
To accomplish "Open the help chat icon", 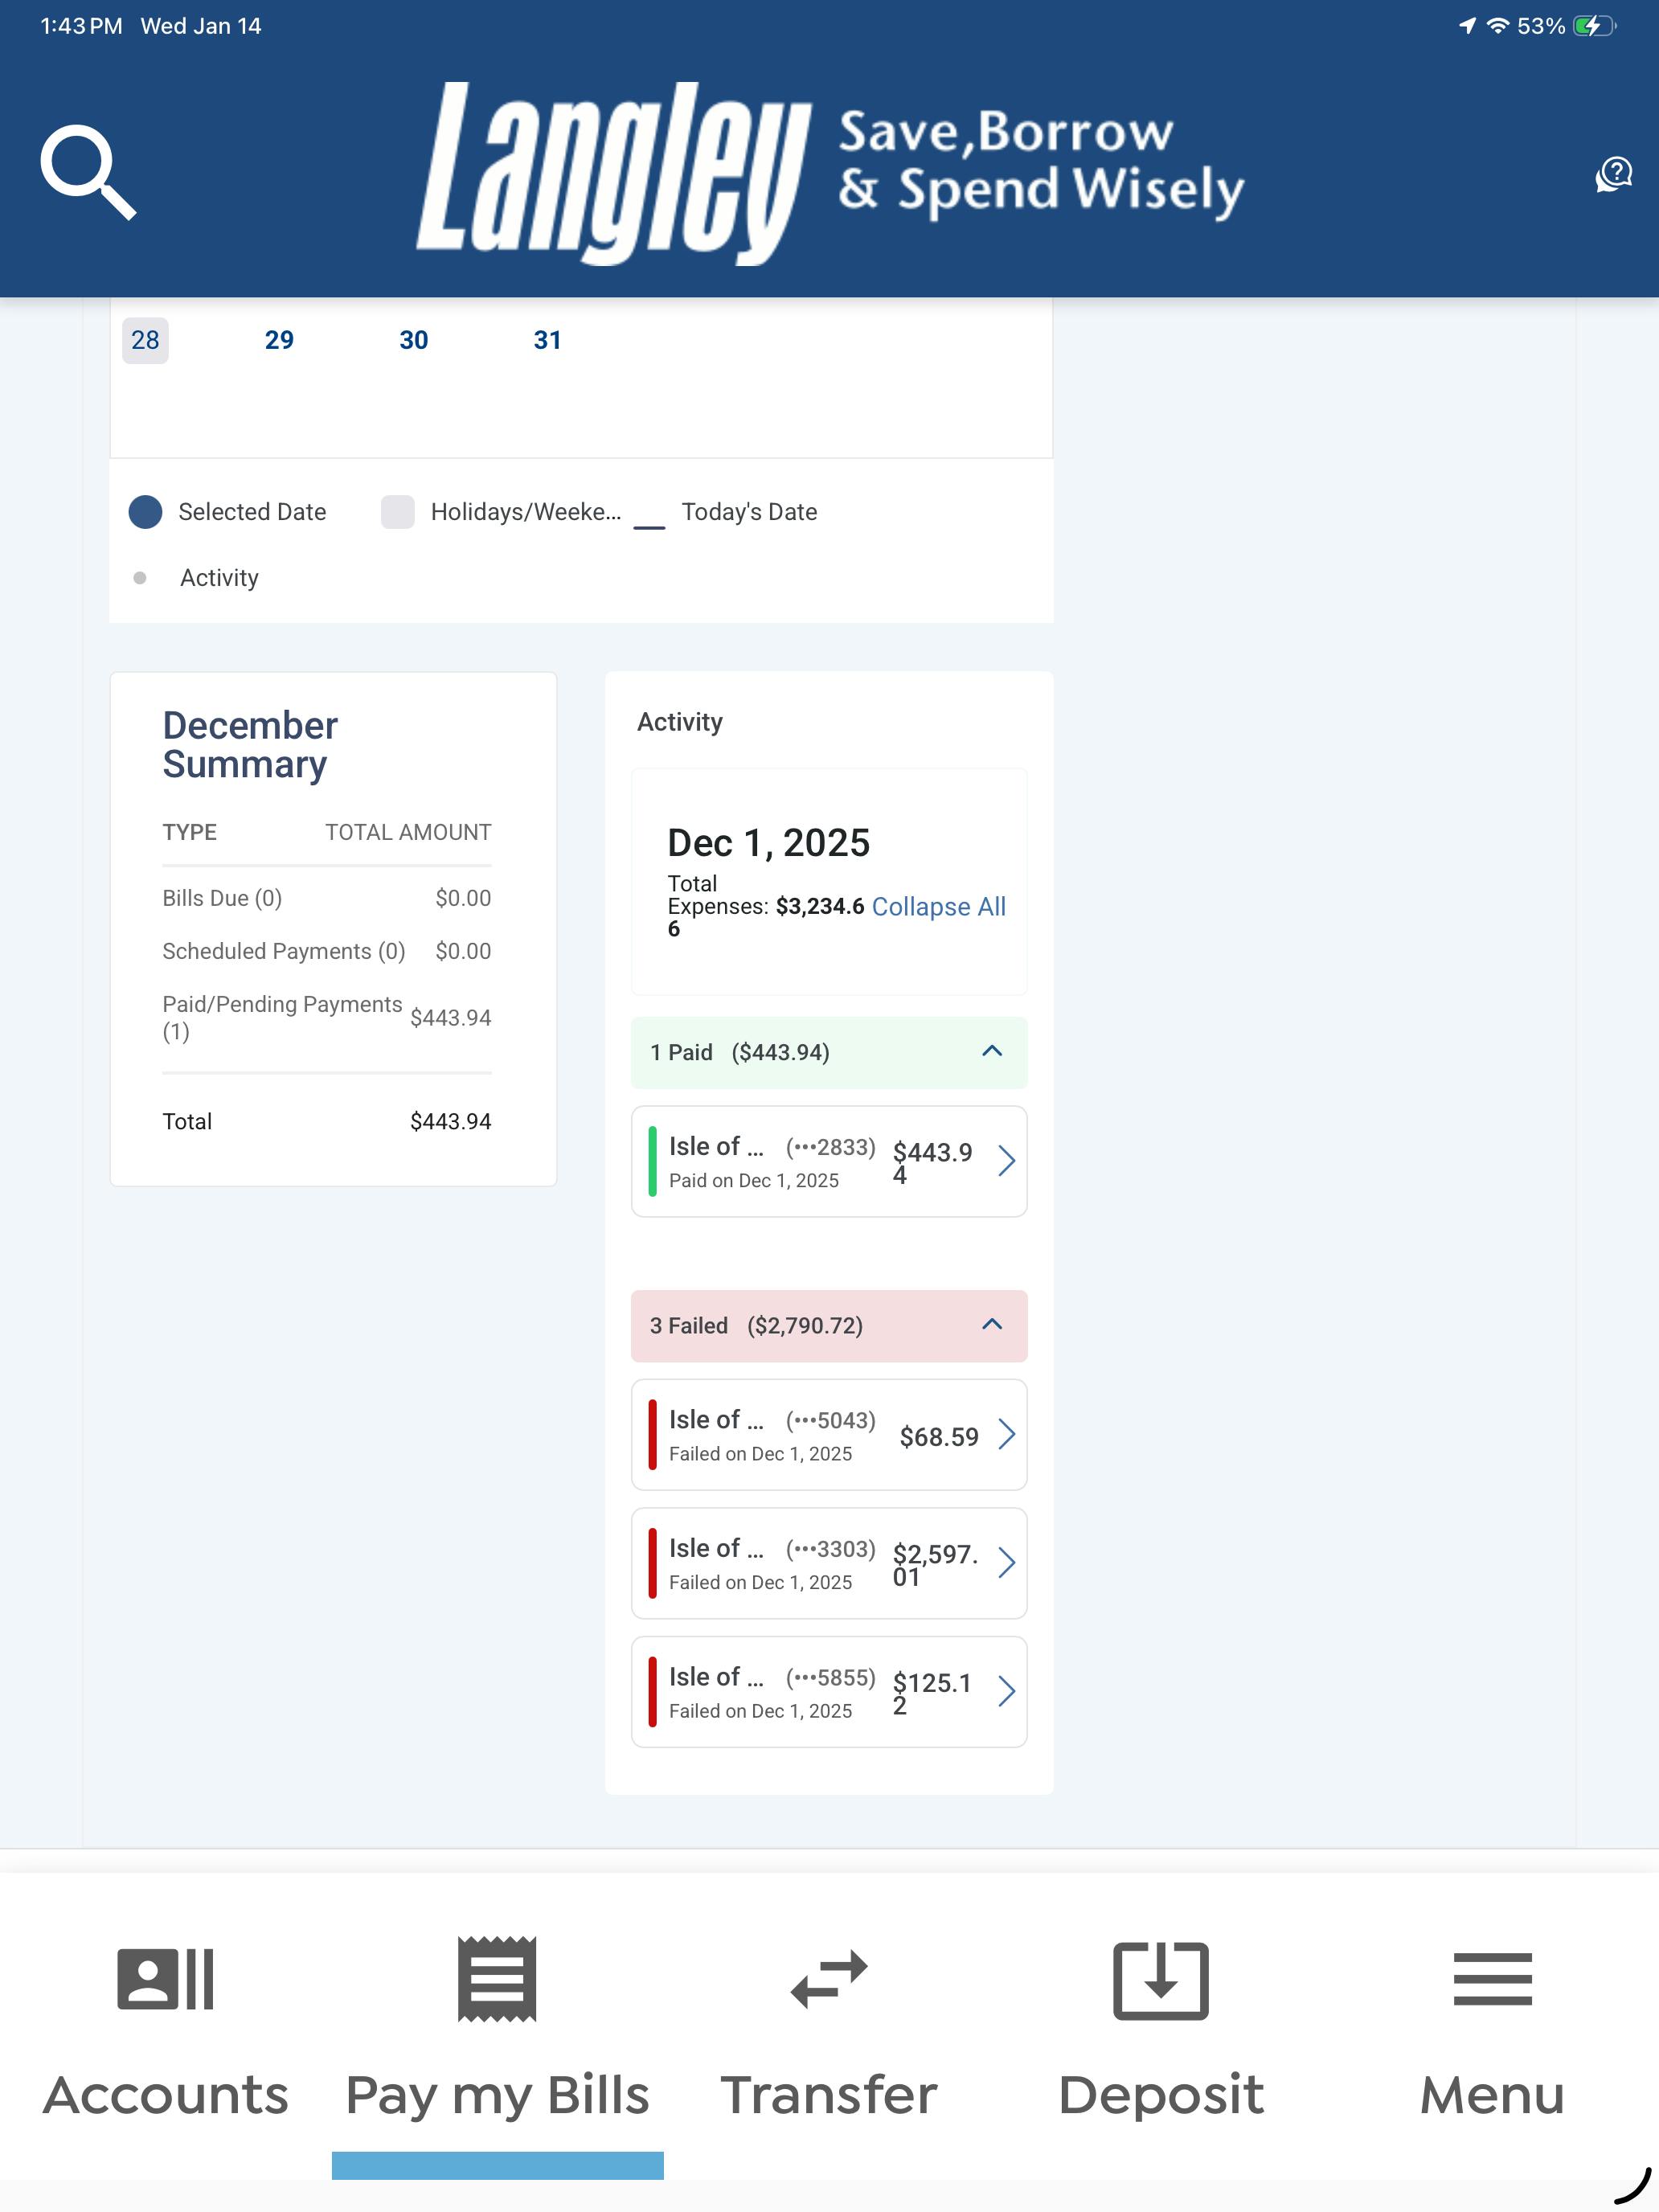I will [1613, 174].
